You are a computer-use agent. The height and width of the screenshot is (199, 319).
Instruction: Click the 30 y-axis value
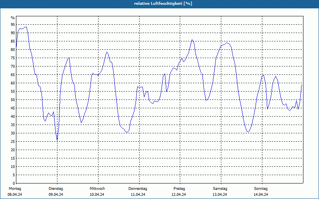pos(13,133)
